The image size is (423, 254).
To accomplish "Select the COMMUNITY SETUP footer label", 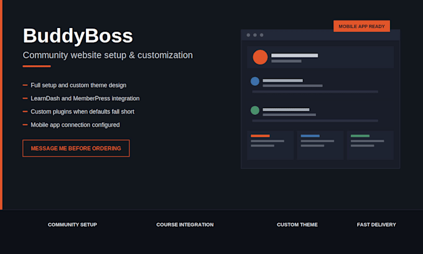I will (72, 224).
